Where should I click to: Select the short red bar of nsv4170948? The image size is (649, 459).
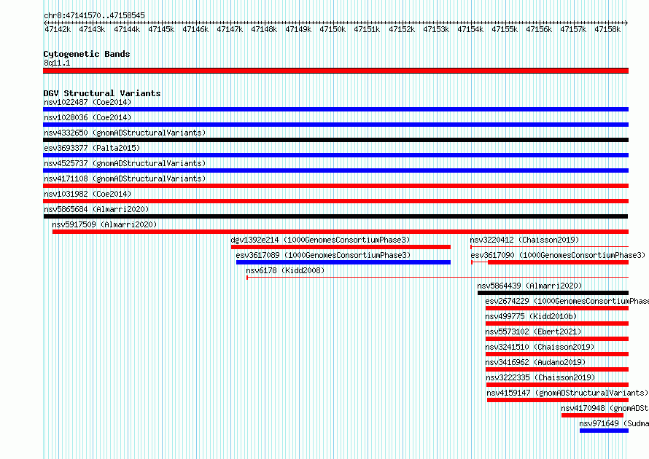[x=592, y=415]
